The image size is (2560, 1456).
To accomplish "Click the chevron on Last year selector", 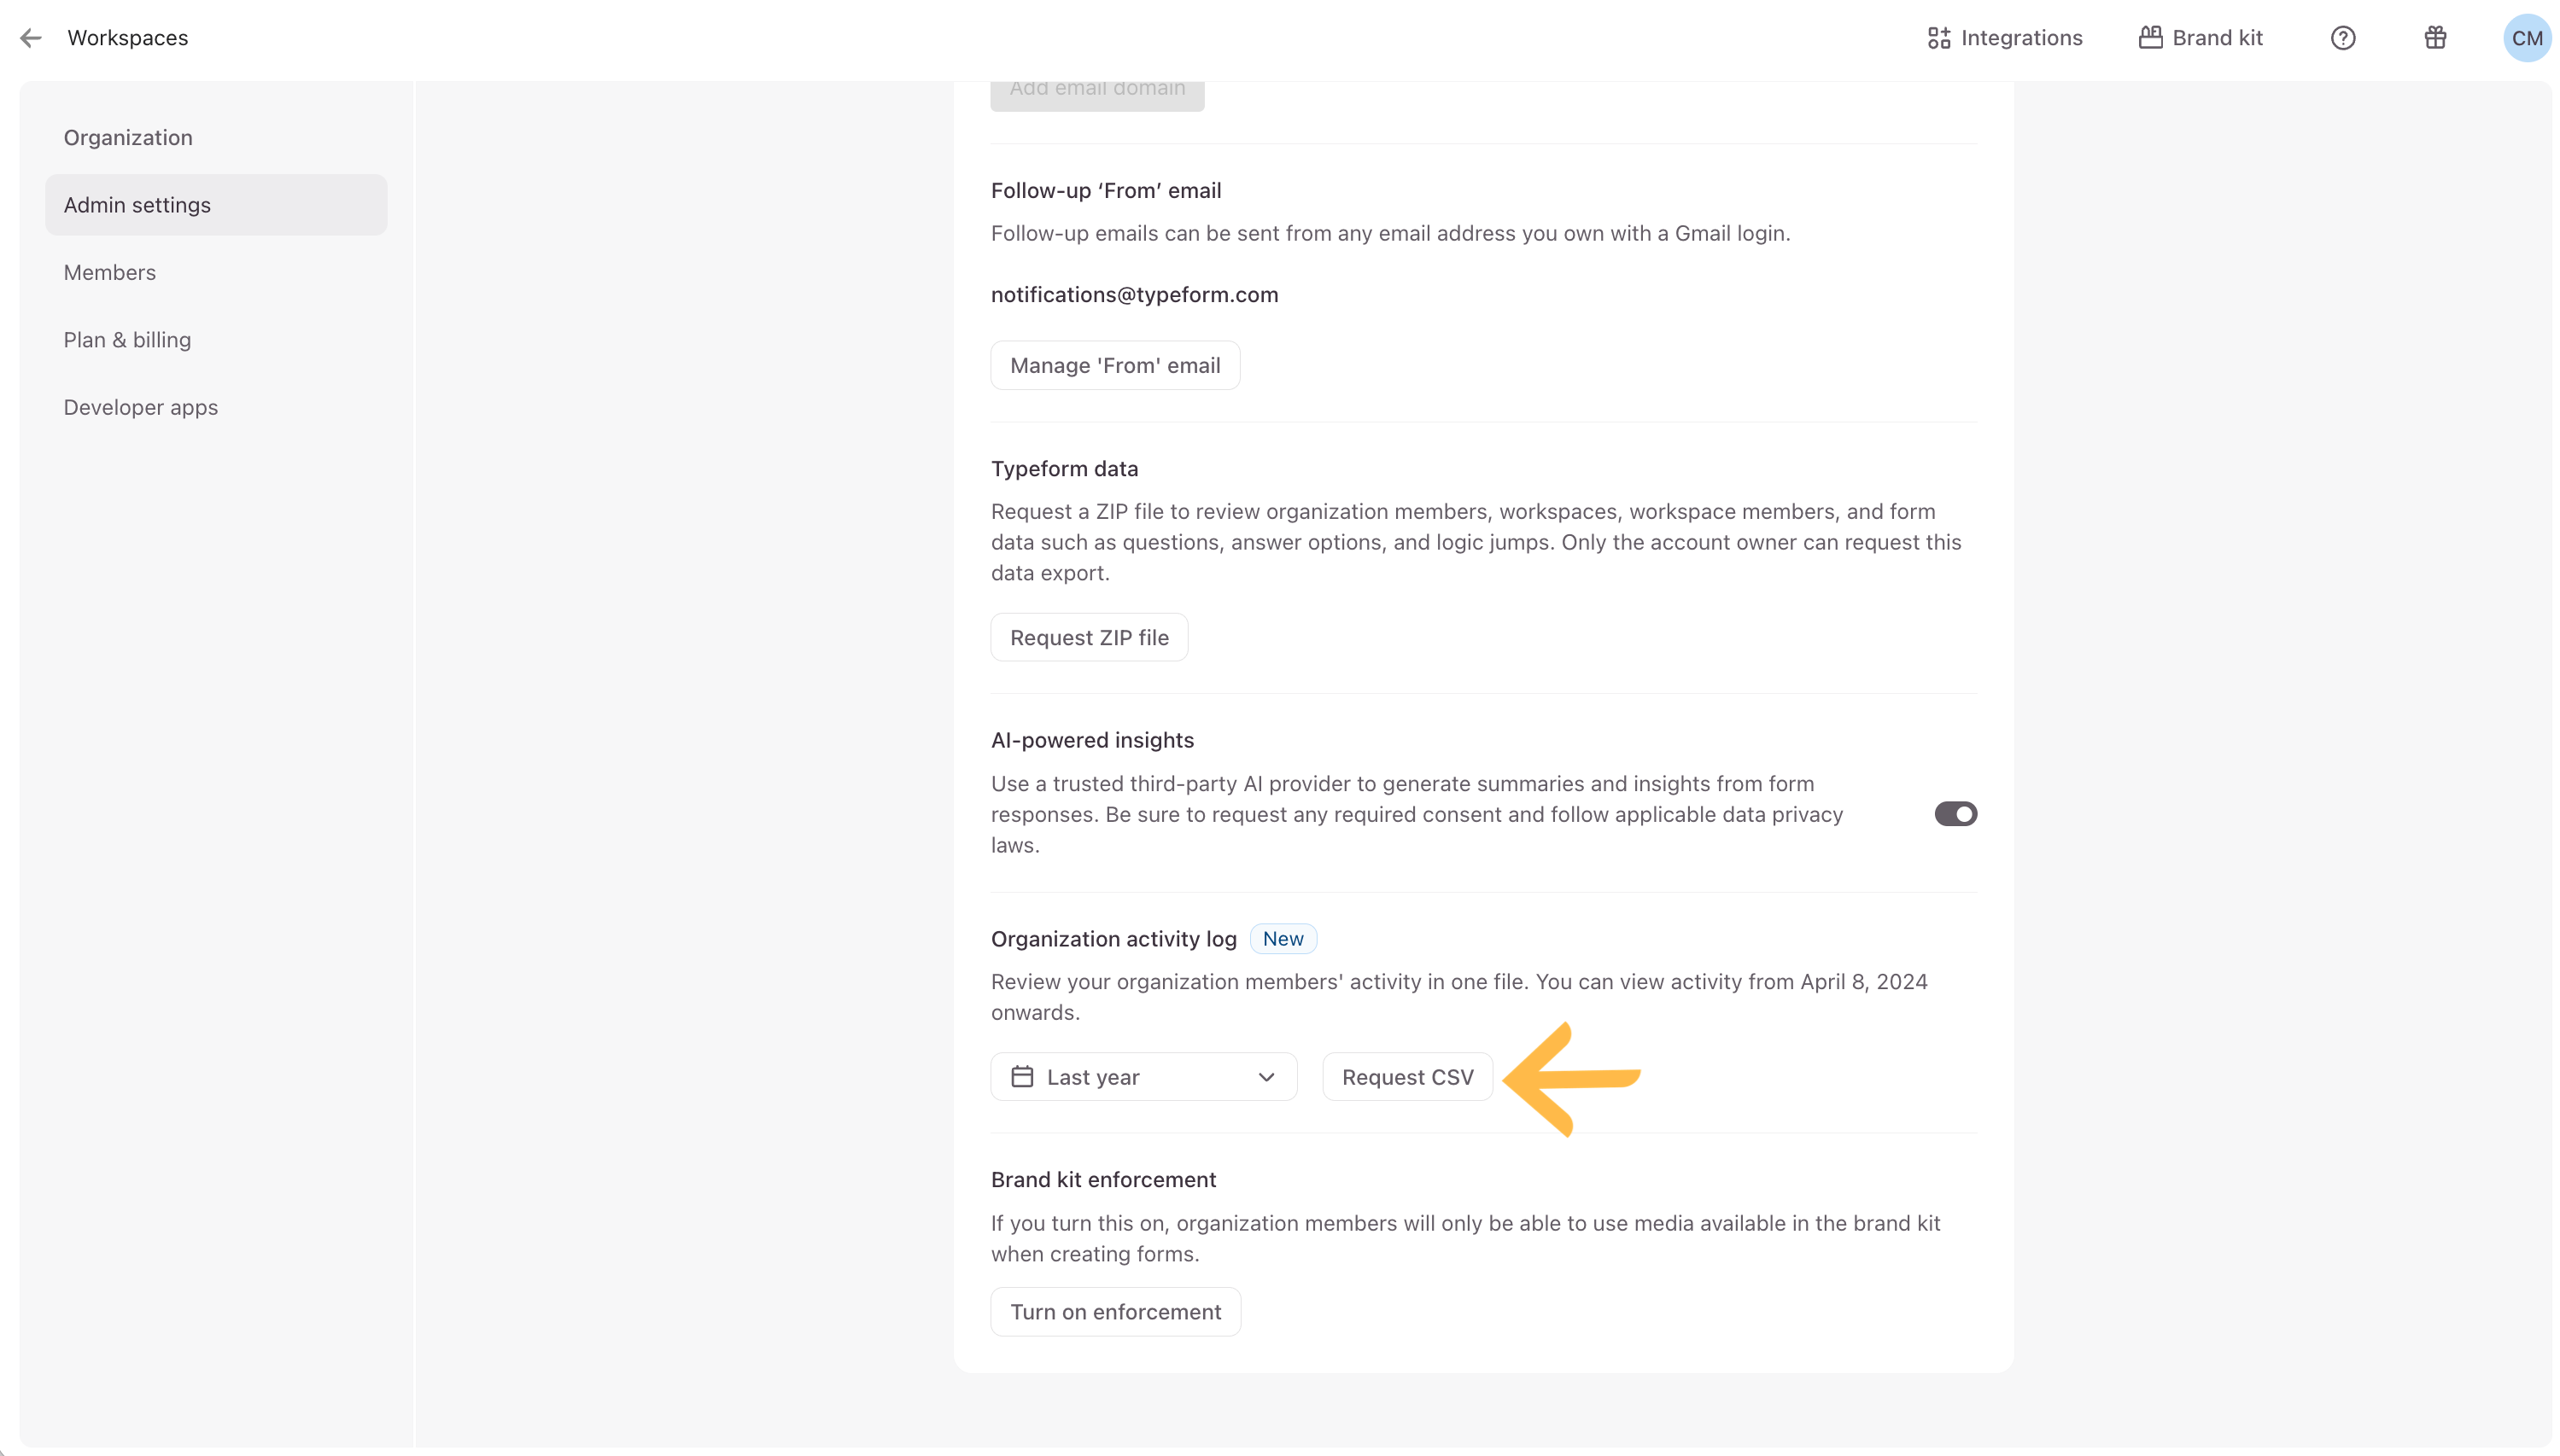I will click(x=1265, y=1077).
